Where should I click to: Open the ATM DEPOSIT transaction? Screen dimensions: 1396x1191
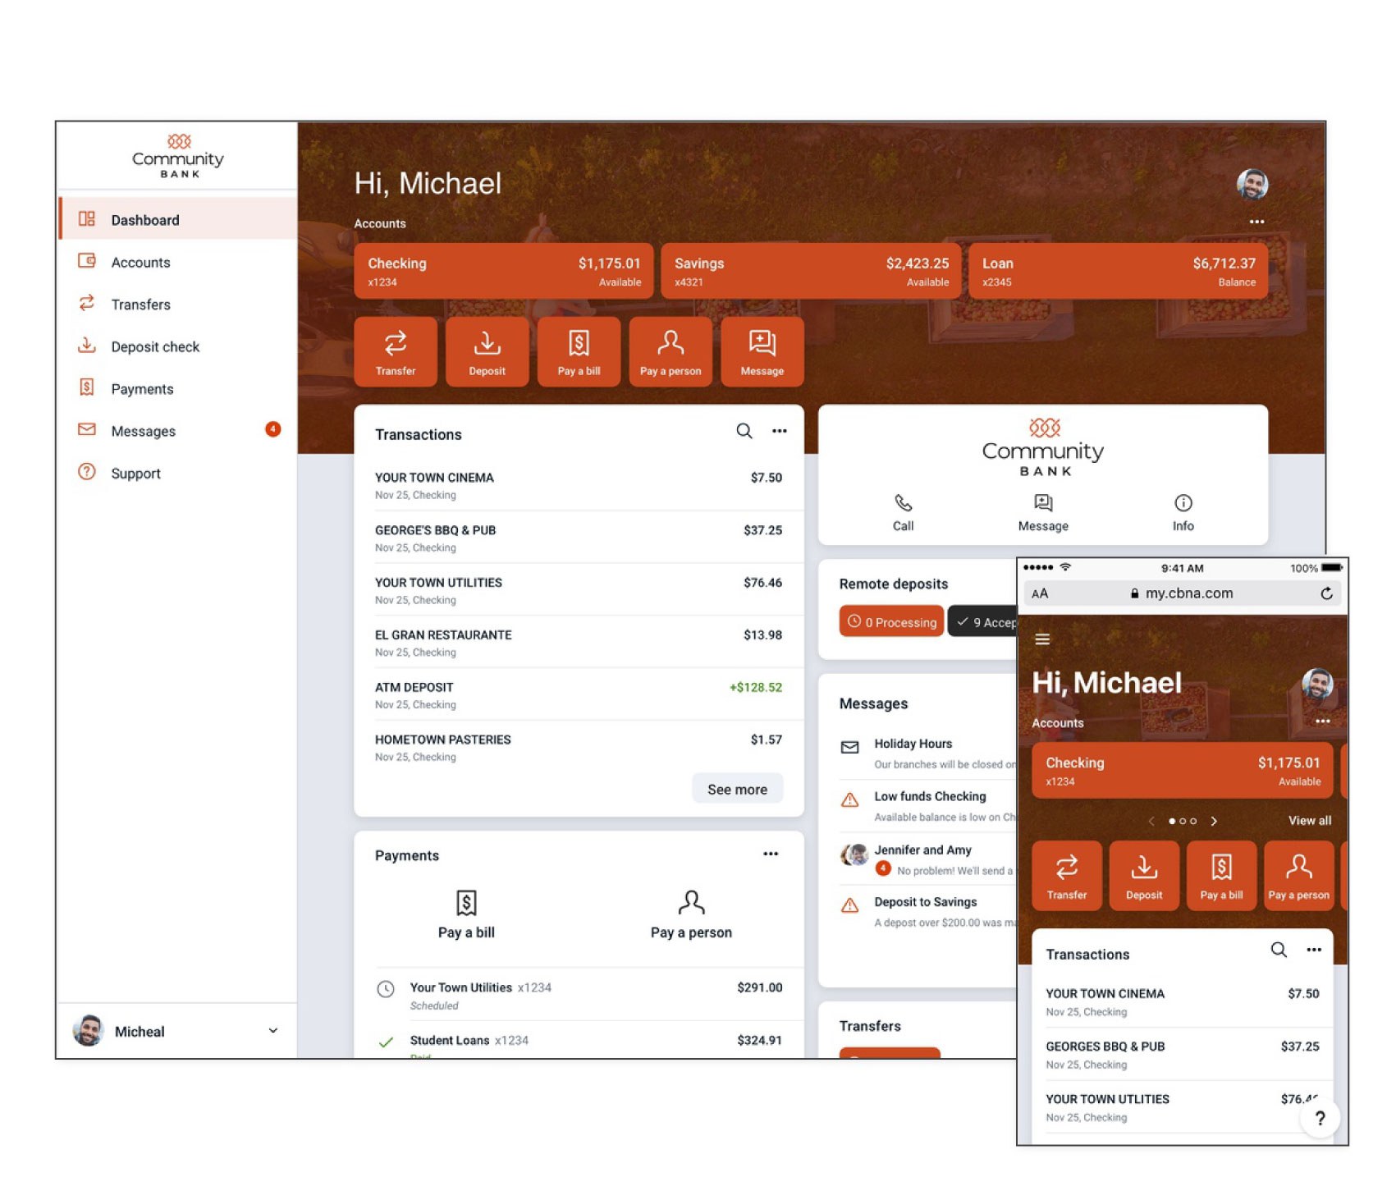tap(579, 695)
